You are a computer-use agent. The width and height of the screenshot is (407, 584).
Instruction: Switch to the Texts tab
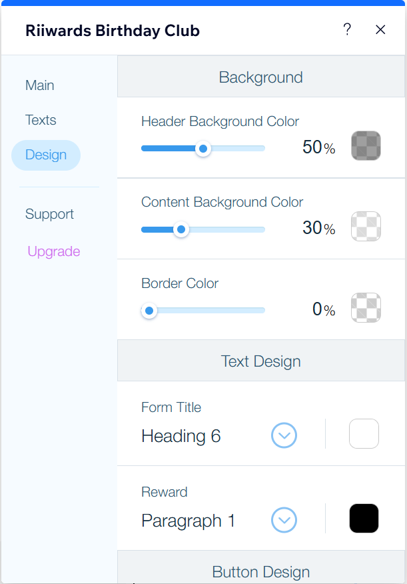click(x=41, y=120)
